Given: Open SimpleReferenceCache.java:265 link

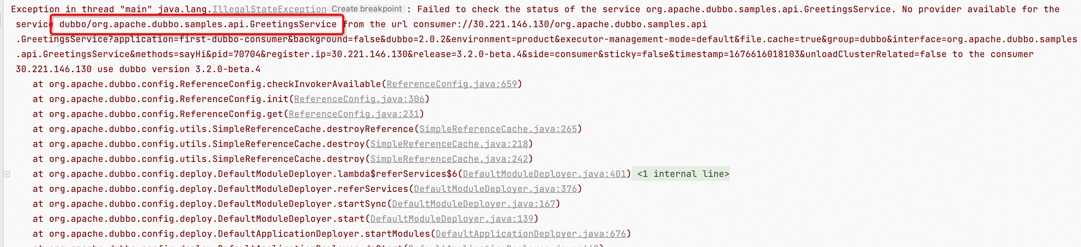Looking at the screenshot, I should 498,129.
